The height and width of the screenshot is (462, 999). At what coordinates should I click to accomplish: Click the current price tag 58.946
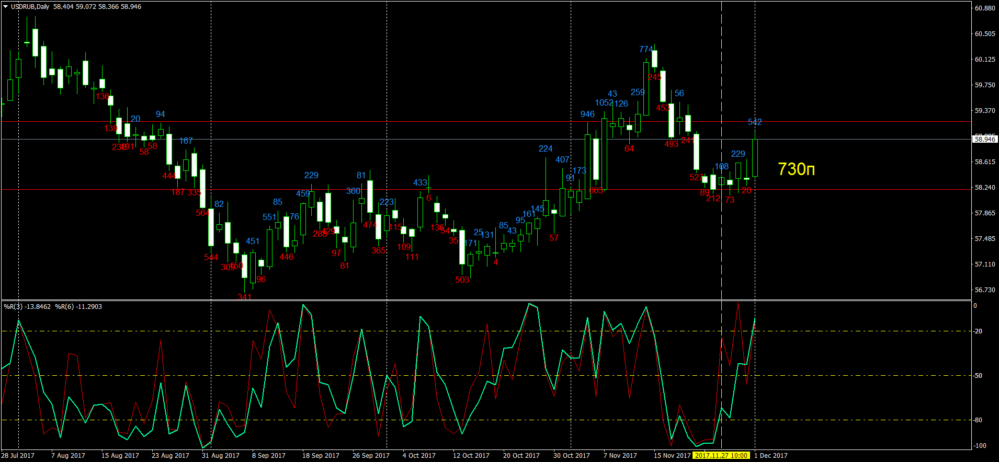click(985, 139)
